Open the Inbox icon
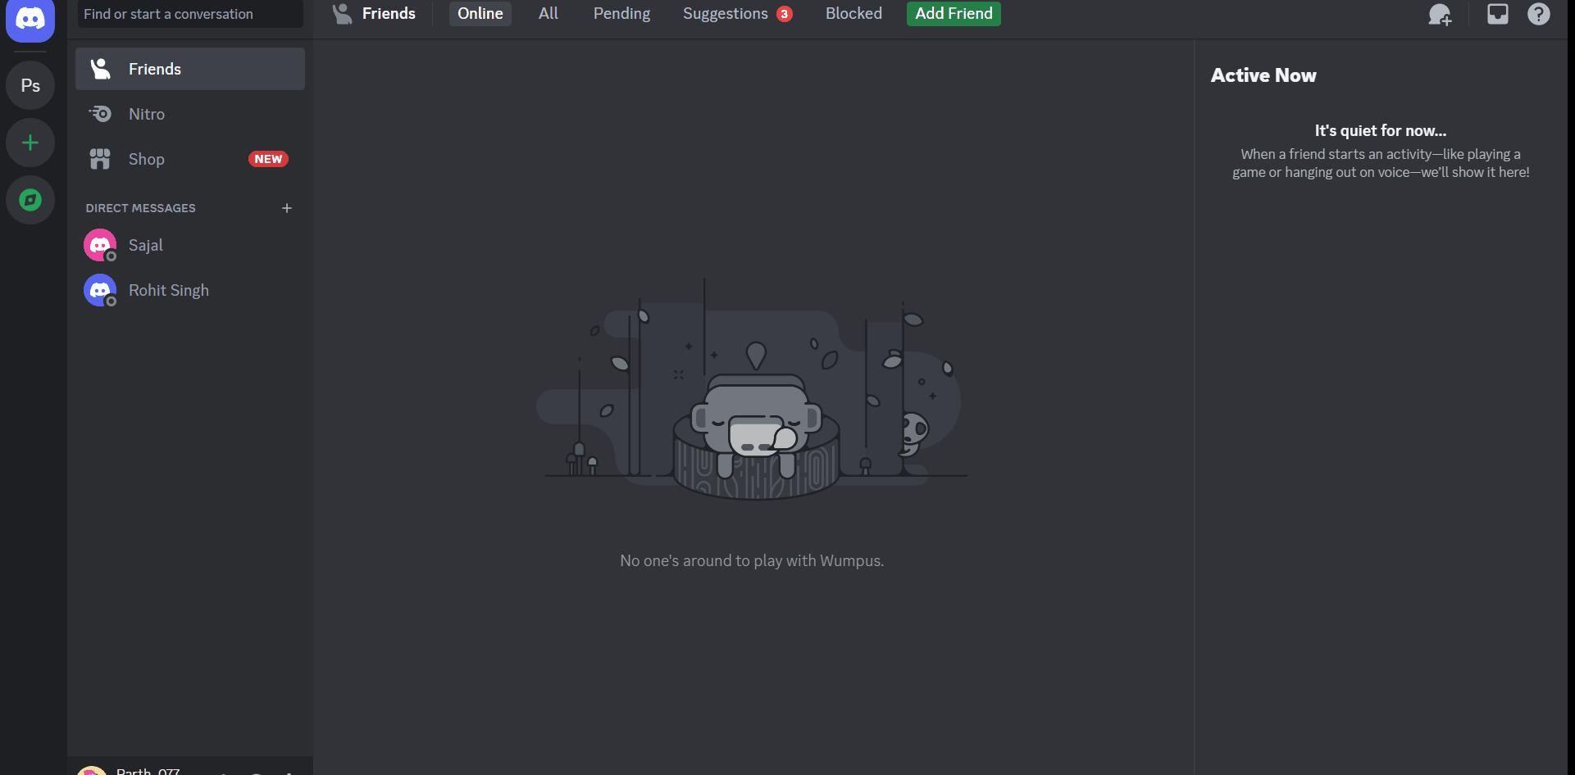This screenshot has width=1575, height=775. pyautogui.click(x=1498, y=14)
